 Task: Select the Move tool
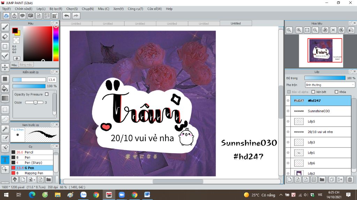point(5,67)
